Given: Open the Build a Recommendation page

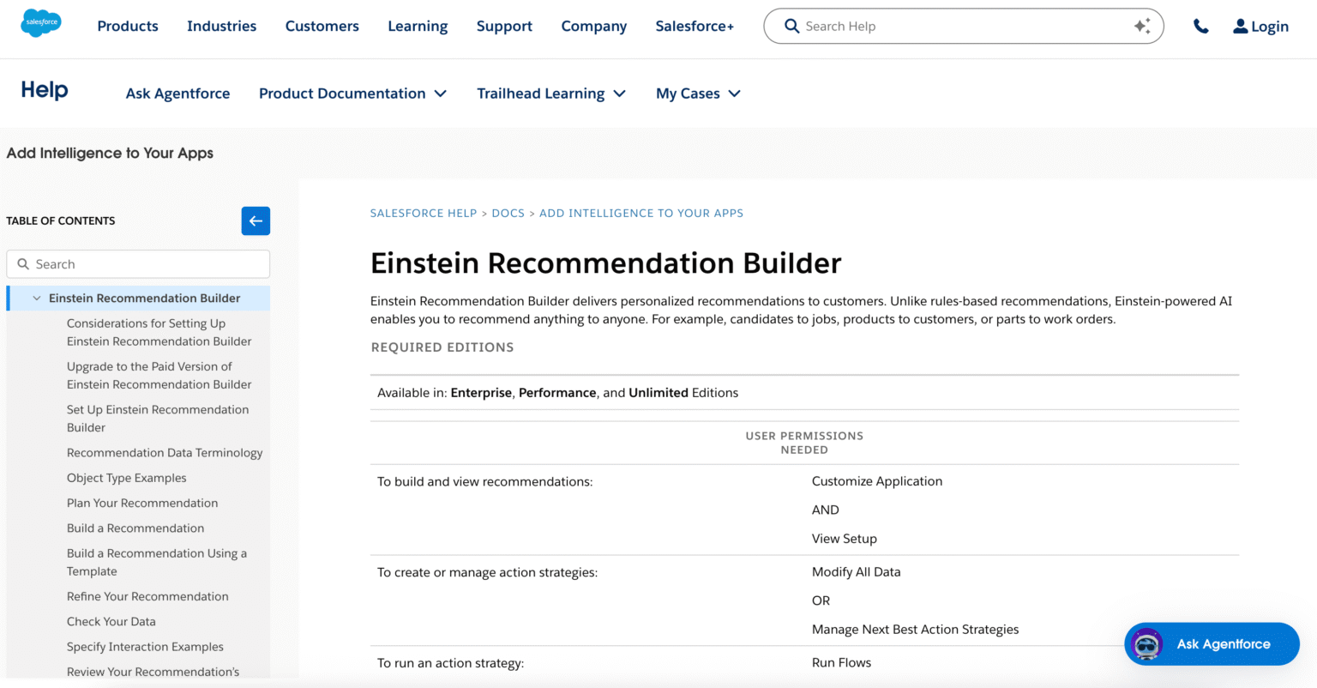Looking at the screenshot, I should click(x=135, y=528).
